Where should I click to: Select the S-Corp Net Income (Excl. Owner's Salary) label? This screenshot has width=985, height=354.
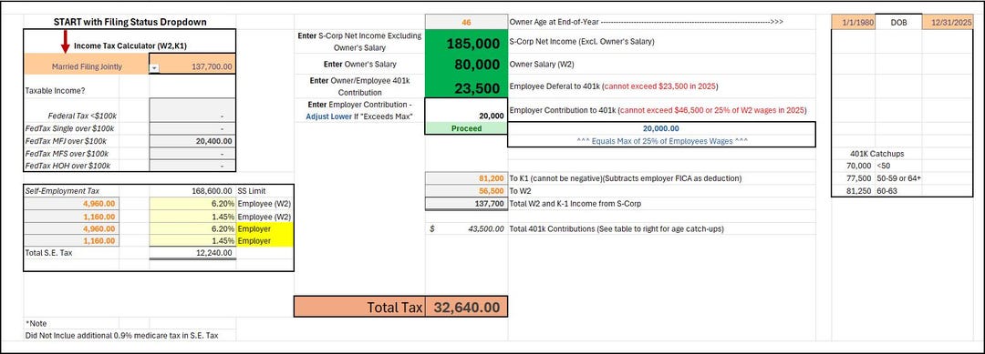tap(582, 43)
